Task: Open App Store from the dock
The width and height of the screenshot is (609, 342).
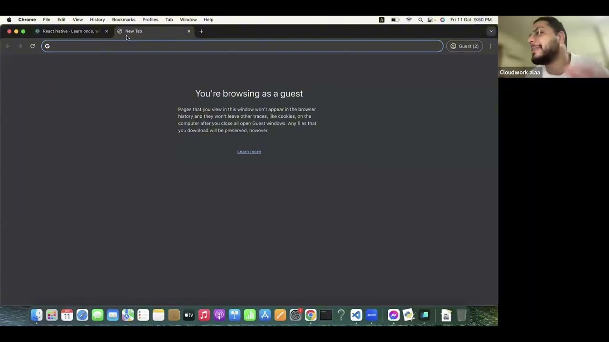Action: click(x=265, y=315)
